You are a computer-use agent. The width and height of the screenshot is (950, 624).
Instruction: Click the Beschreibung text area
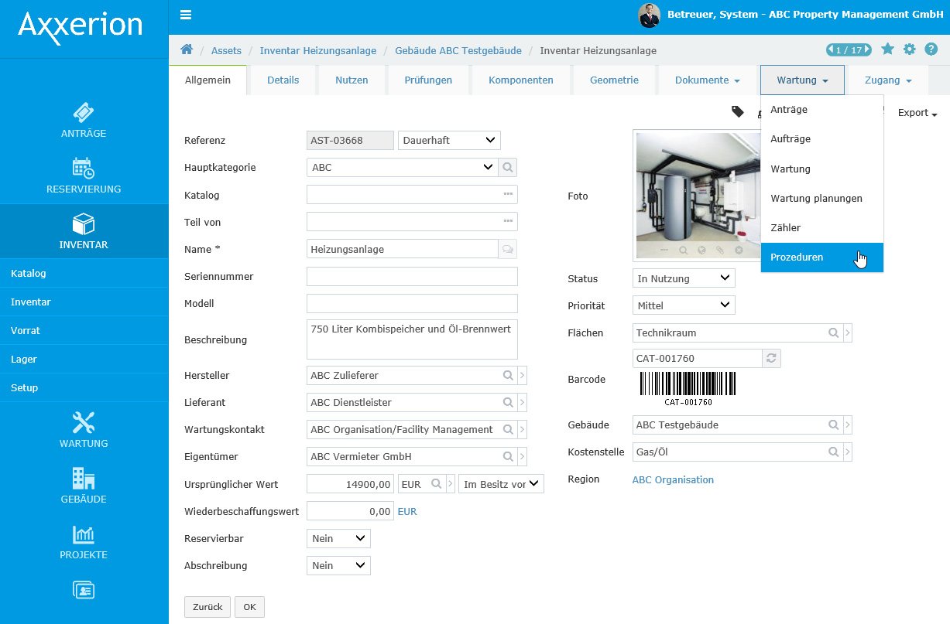(412, 339)
